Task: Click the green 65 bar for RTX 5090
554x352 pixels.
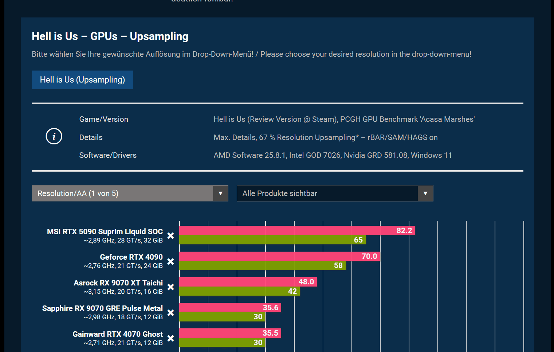Action: 272,240
